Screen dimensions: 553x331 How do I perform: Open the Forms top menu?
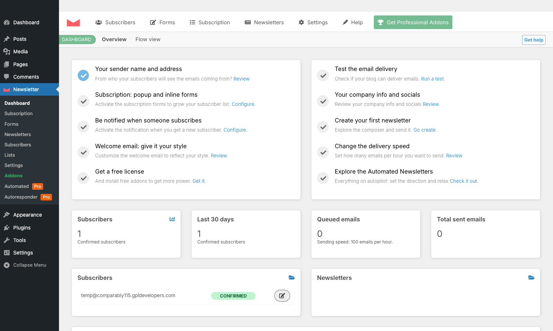point(163,22)
